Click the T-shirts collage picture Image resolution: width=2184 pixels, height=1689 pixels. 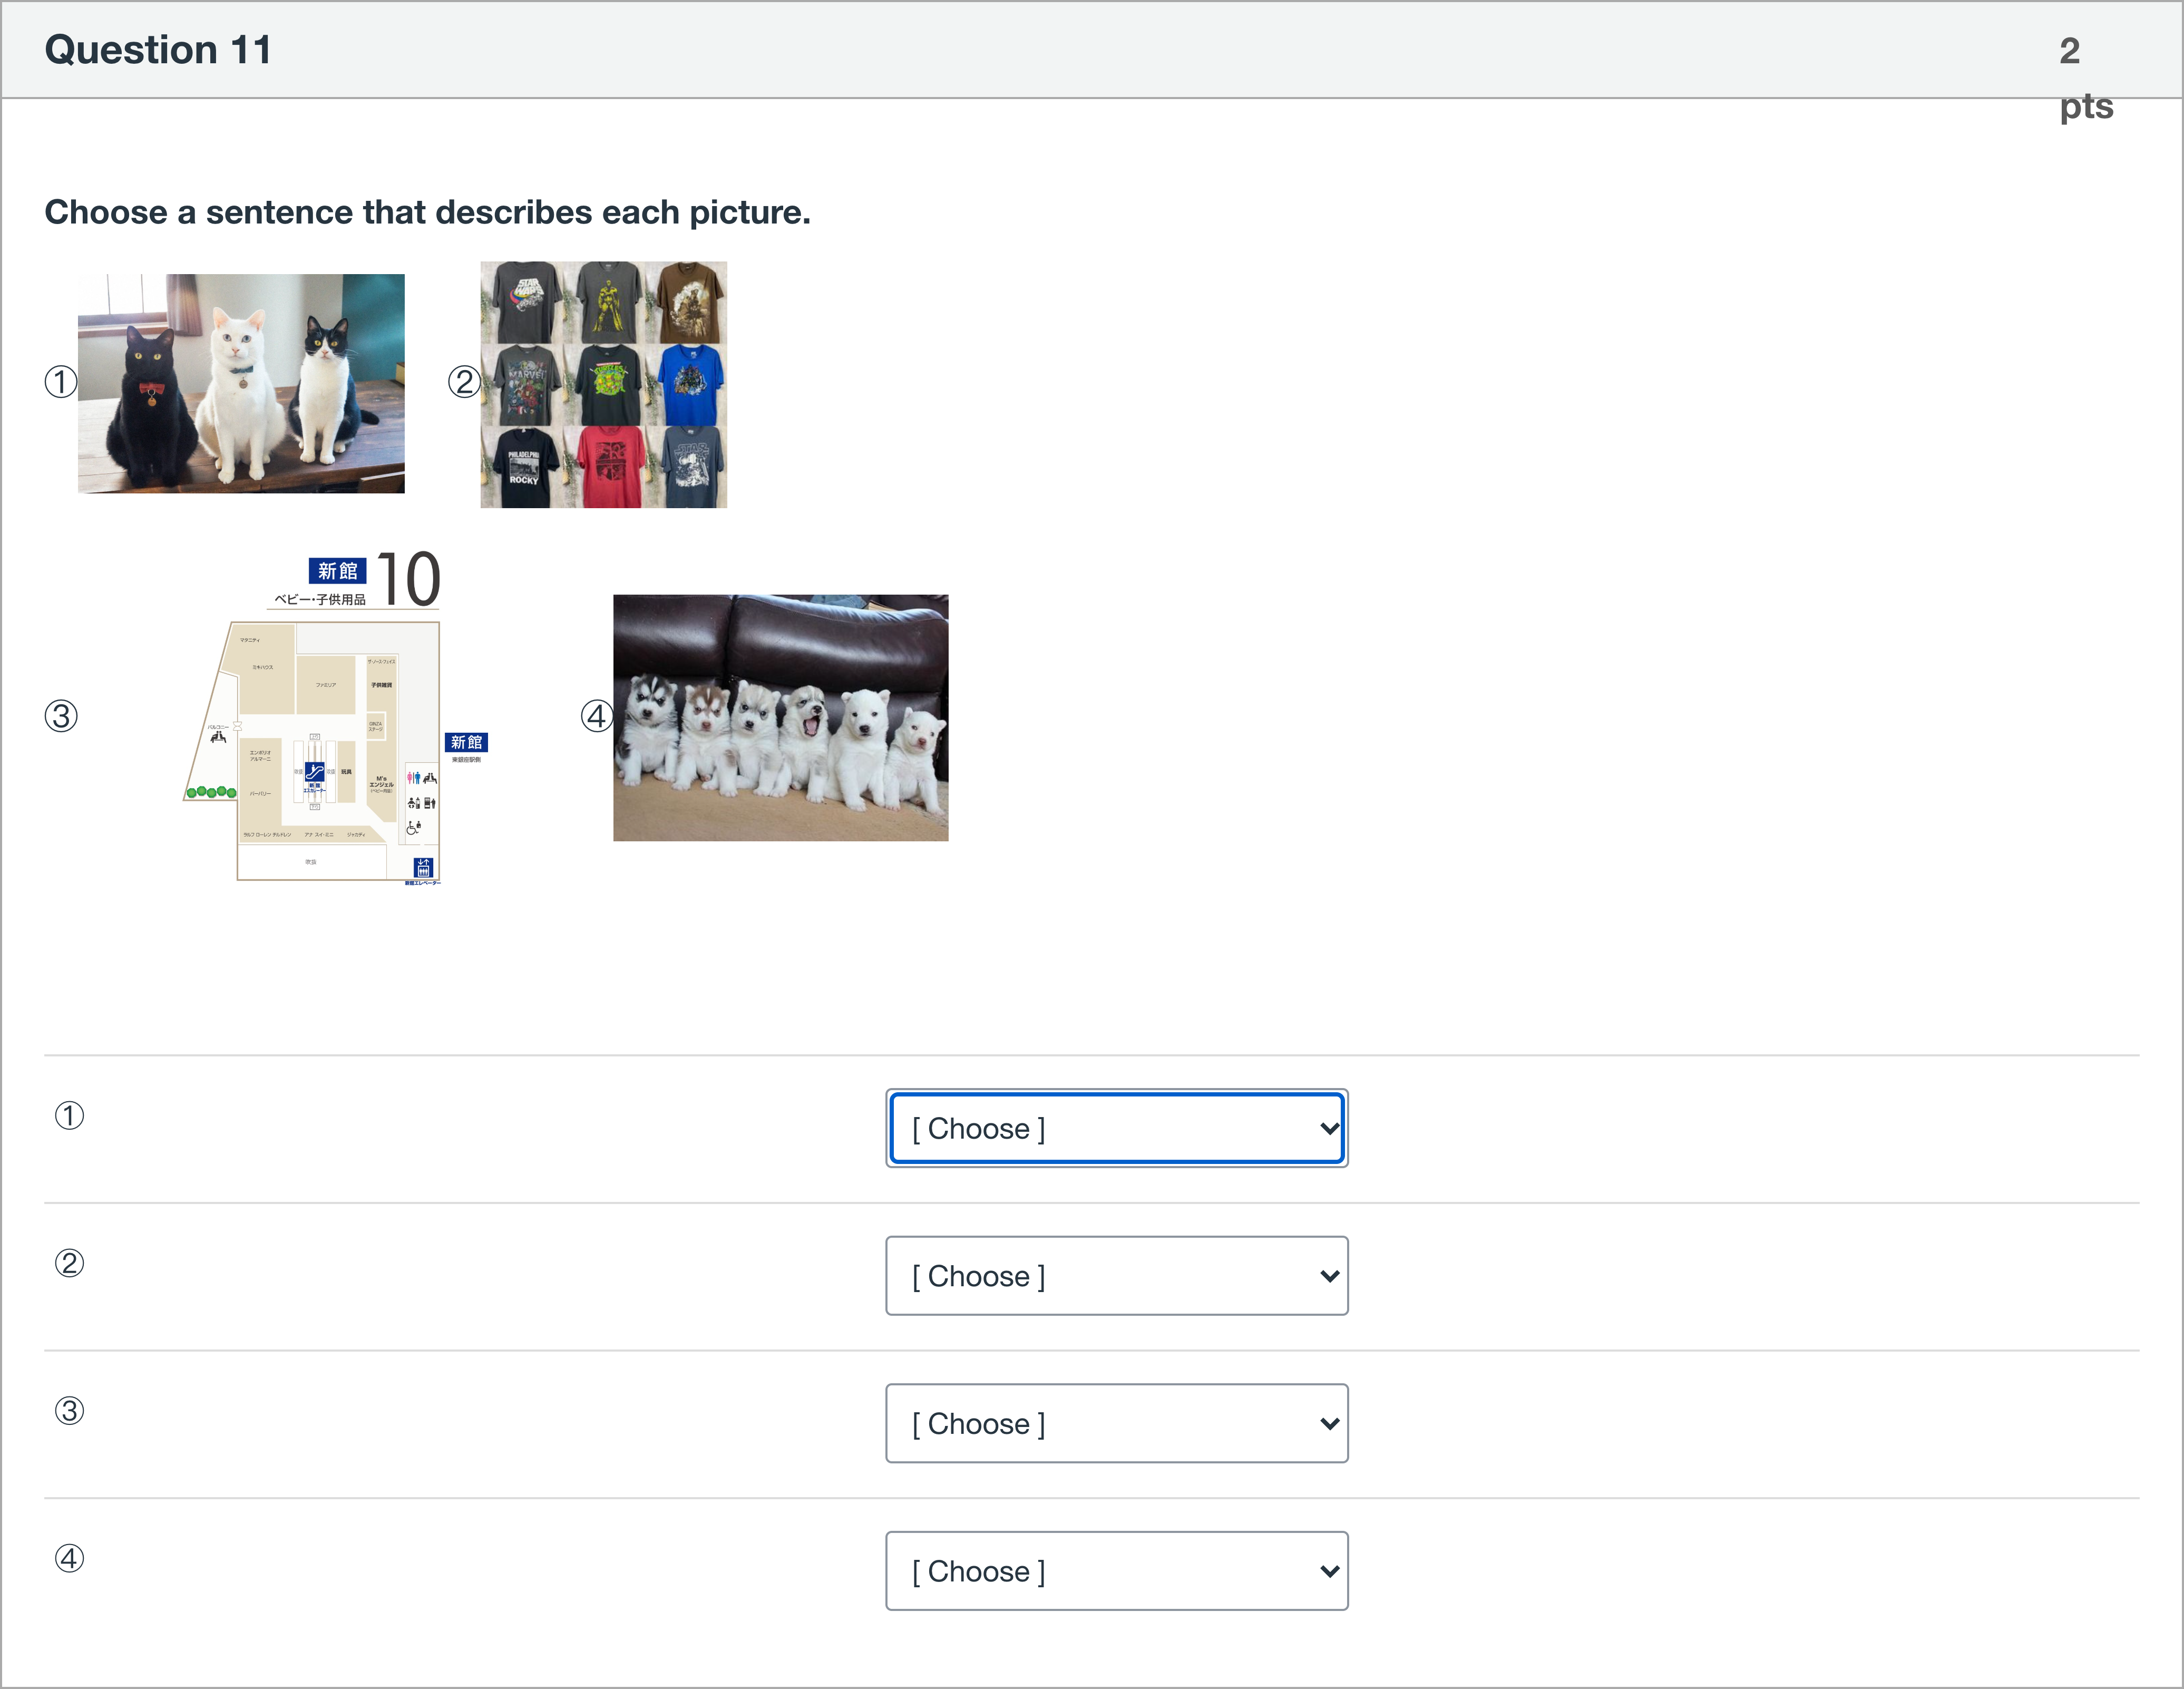[x=603, y=385]
